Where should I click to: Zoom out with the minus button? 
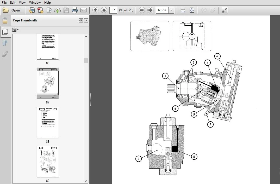tap(142, 10)
